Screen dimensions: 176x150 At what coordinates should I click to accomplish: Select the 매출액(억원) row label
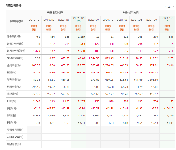(14, 36)
